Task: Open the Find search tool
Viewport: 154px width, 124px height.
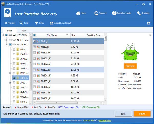Action: [x=24, y=23]
